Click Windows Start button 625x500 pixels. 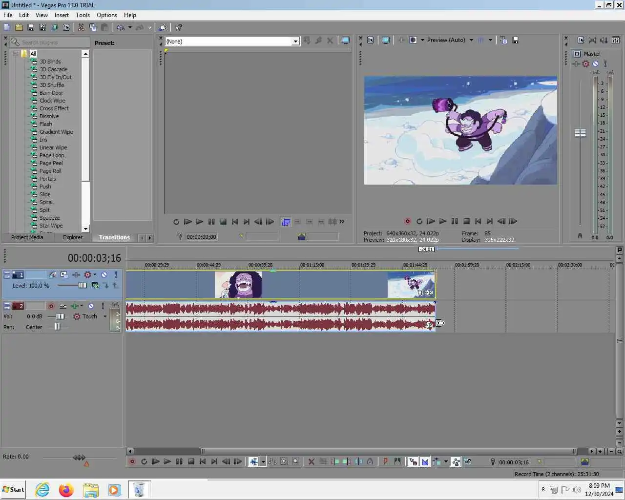pyautogui.click(x=13, y=489)
